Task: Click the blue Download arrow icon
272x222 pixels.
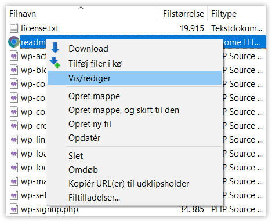Action: pyautogui.click(x=55, y=48)
